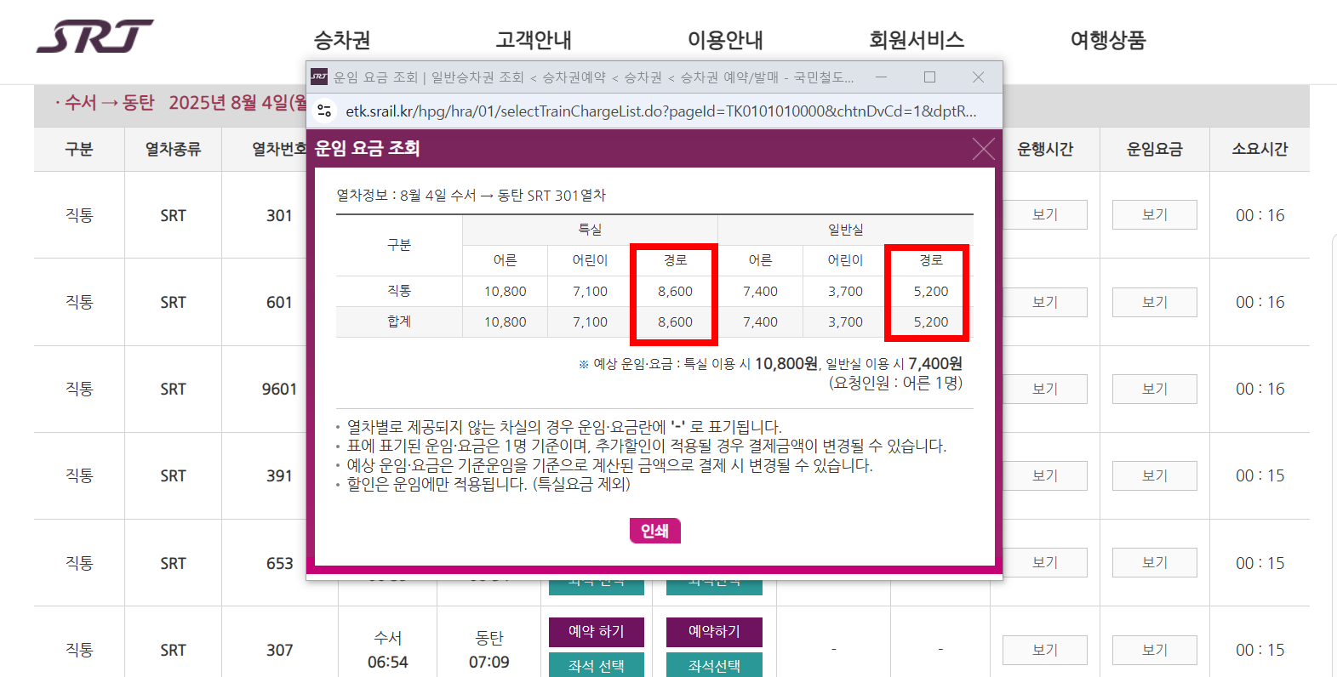The width and height of the screenshot is (1337, 677).
Task: Click train number 391 cell
Action: (279, 475)
